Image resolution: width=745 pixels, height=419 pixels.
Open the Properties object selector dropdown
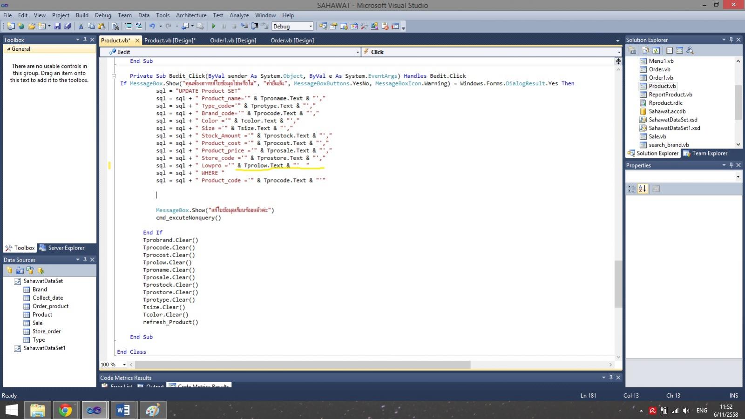pos(738,176)
